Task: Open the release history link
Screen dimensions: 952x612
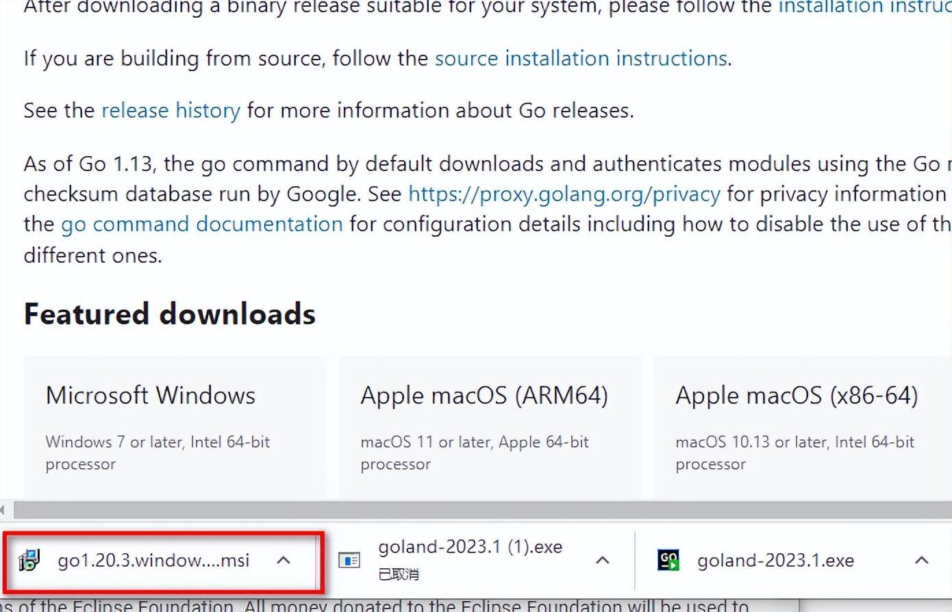Action: tap(171, 111)
